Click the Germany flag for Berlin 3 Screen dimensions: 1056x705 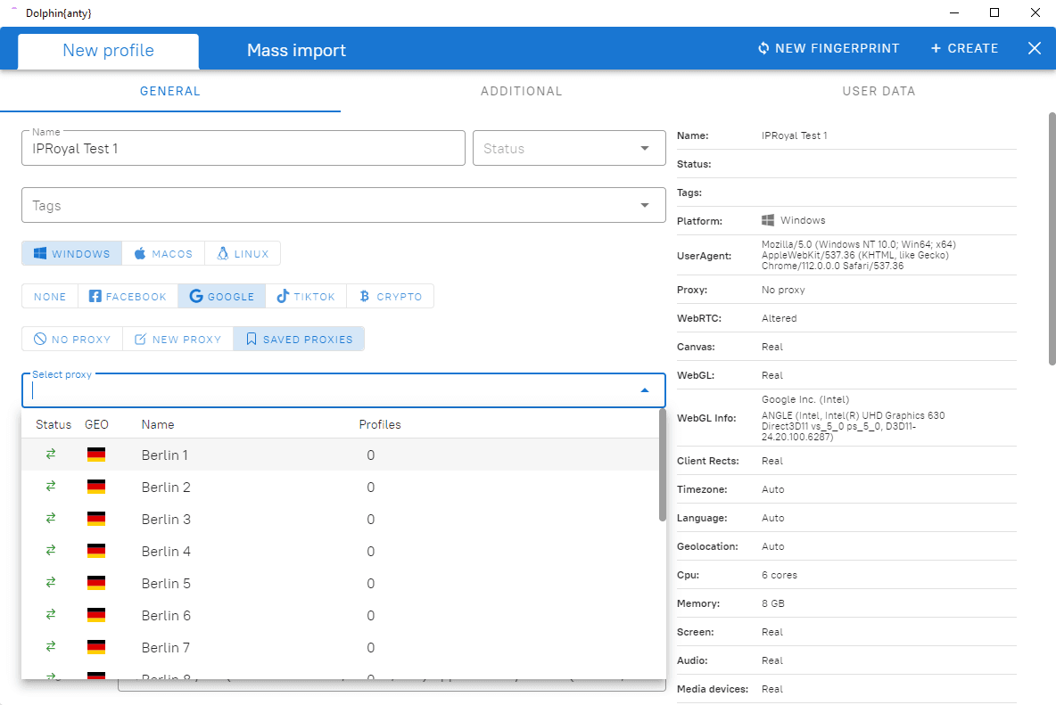[96, 520]
